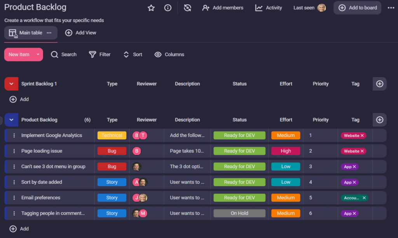The image size is (398, 238).
Task: Add a column to Sprint Backlog 1 group
Action: [x=380, y=84]
